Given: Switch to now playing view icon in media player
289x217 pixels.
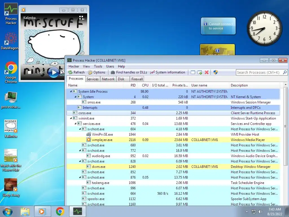Looking at the screenshot, I should click(x=82, y=18).
